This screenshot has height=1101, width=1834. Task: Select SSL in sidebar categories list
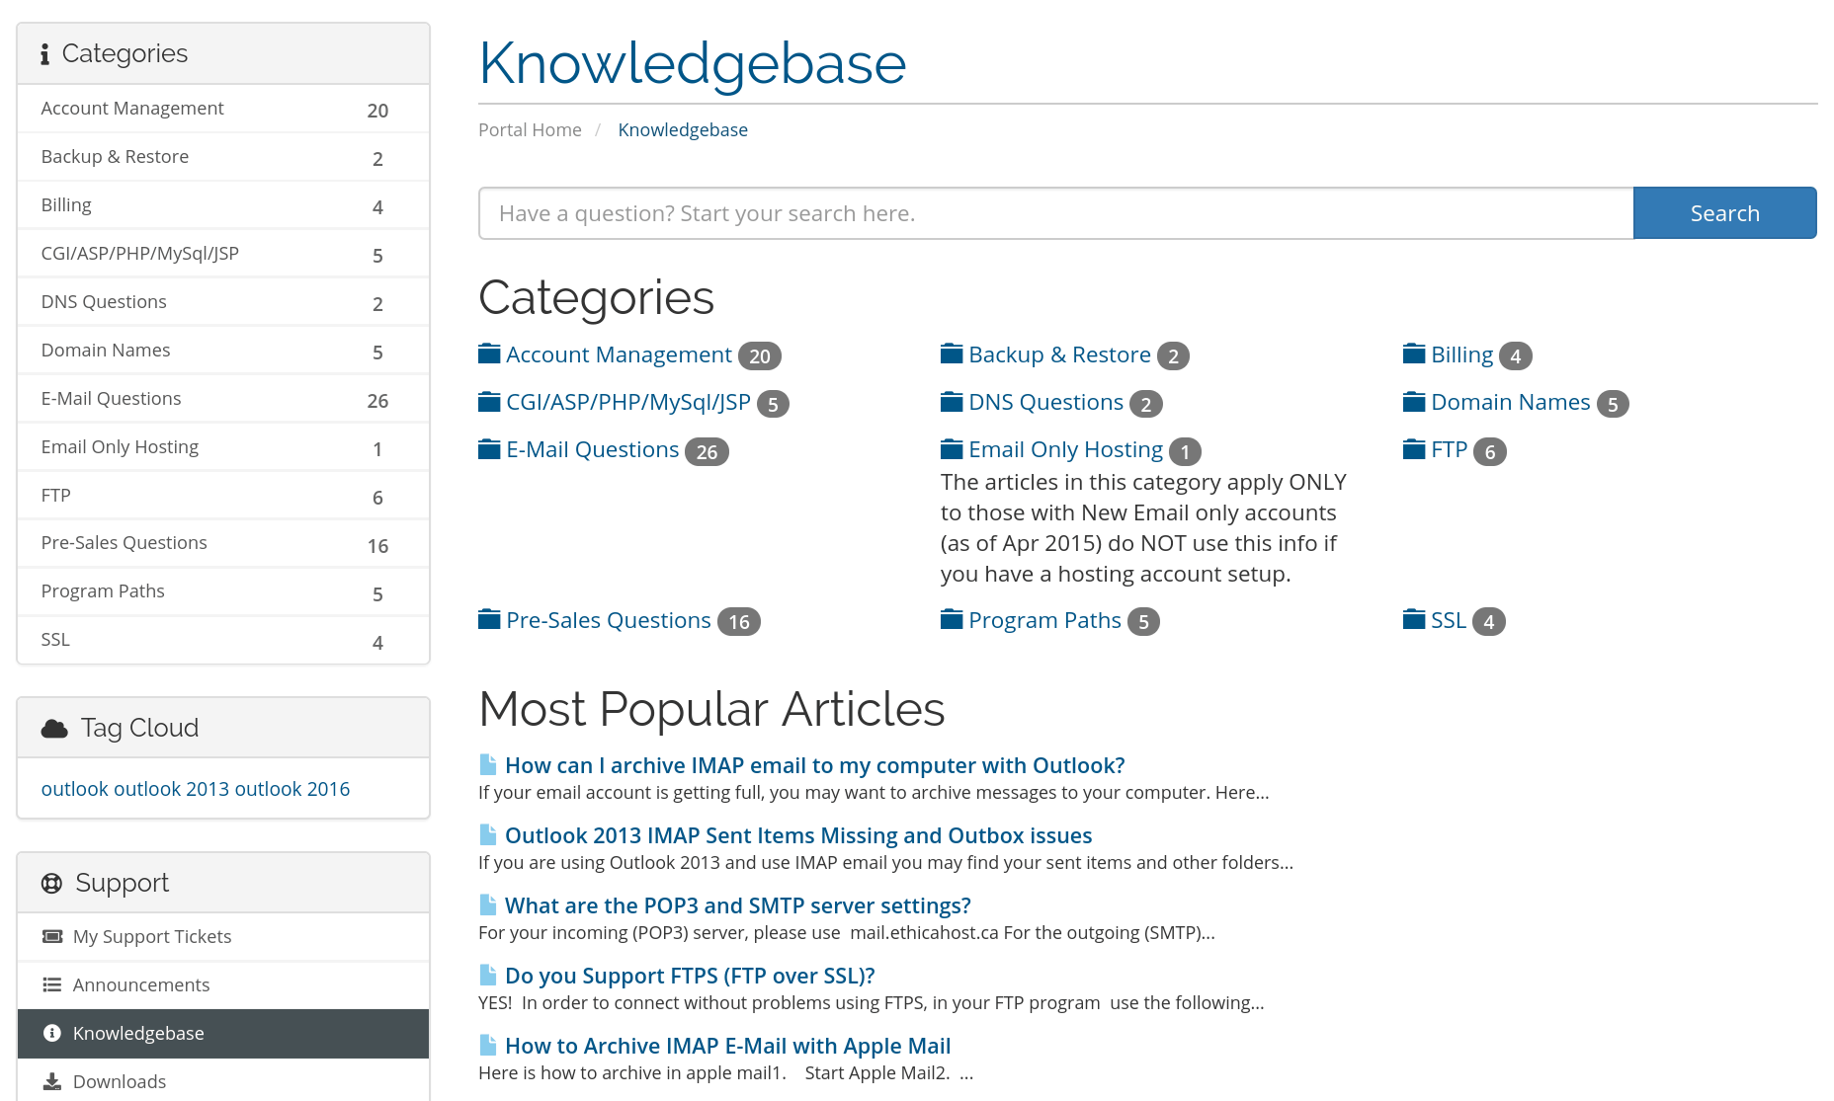click(x=223, y=640)
